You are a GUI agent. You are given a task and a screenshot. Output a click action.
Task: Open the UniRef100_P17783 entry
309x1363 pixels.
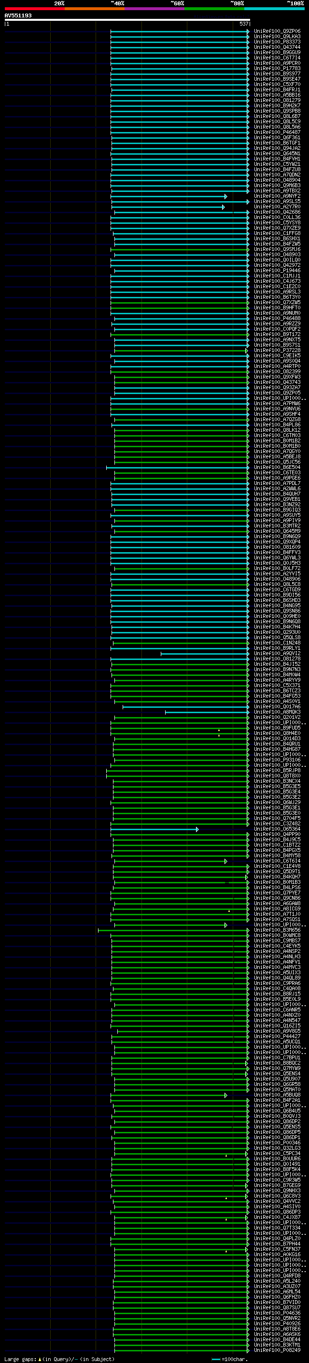tap(277, 68)
